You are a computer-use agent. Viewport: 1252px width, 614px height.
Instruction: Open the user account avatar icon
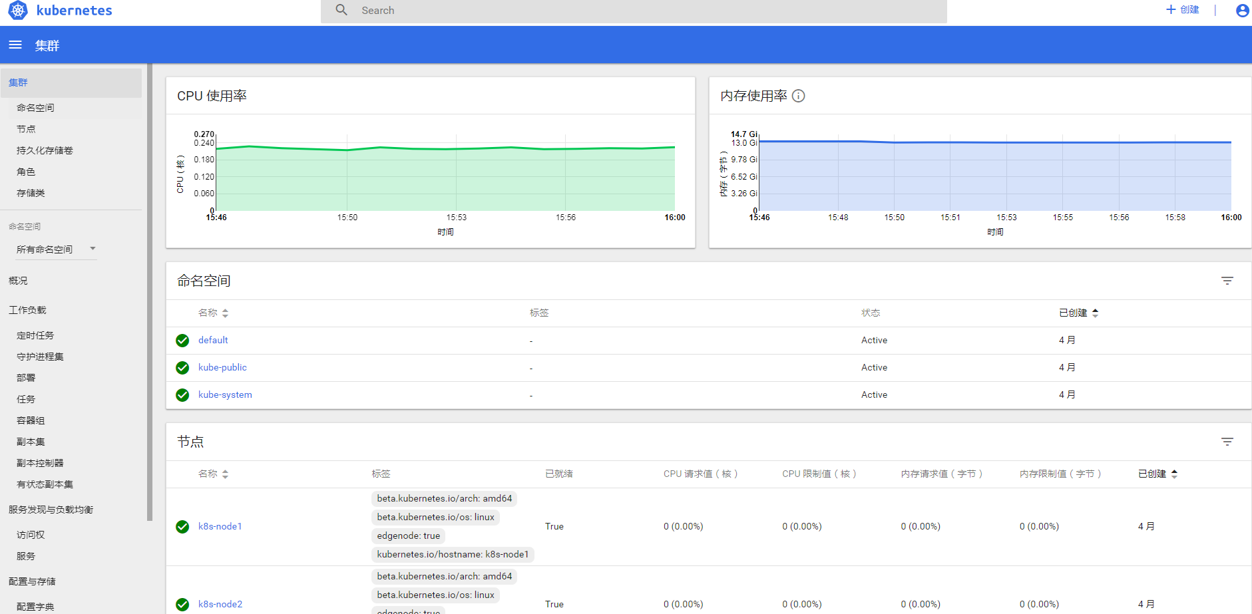[x=1242, y=10]
